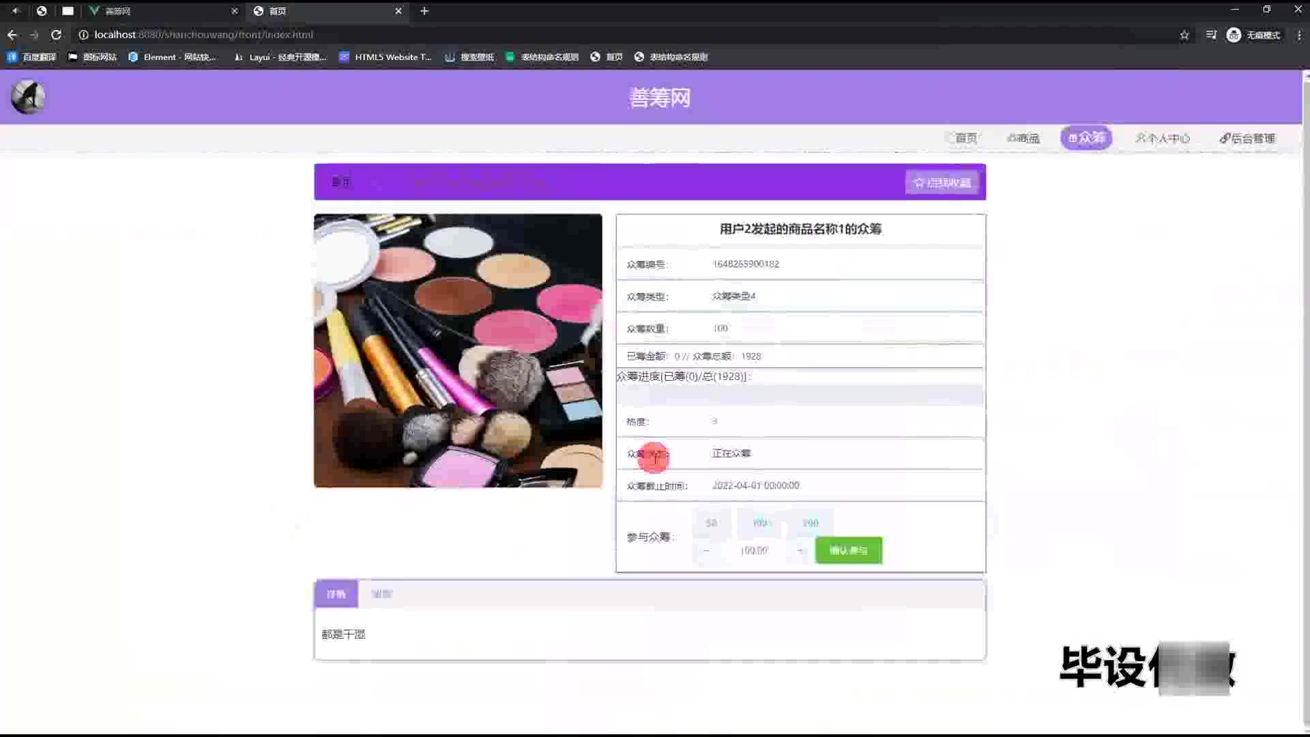Reload the page with browser refresh icon
This screenshot has width=1310, height=737.
click(56, 35)
